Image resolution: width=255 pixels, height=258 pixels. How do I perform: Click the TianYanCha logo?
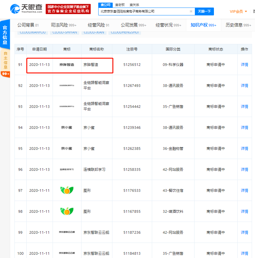[x=26, y=9]
